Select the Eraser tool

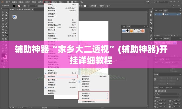[6, 27]
